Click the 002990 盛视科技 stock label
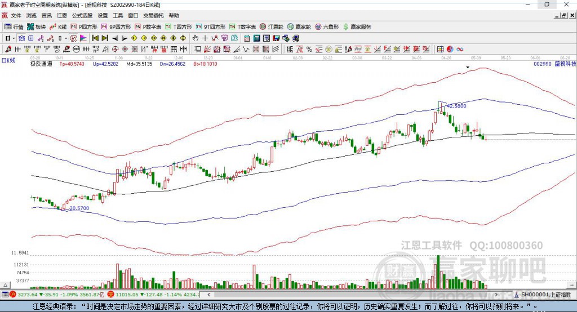Screen dimensions: 577x312 point(555,64)
